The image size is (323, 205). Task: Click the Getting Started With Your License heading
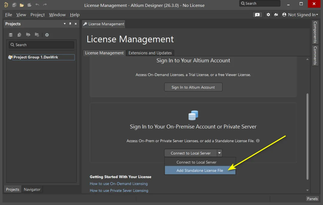point(121,177)
